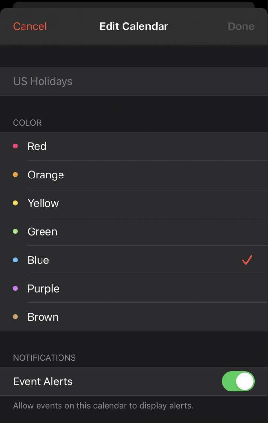Tap the green color dot
268x423 pixels.
pyautogui.click(x=15, y=231)
